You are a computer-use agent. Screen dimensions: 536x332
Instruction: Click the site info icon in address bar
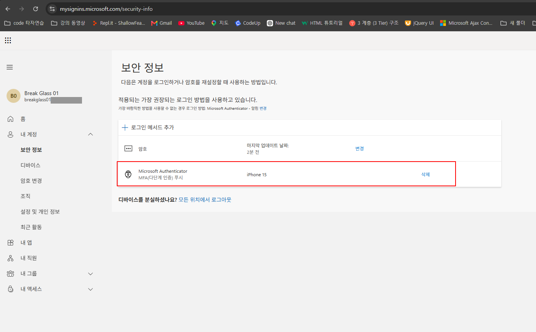(52, 9)
